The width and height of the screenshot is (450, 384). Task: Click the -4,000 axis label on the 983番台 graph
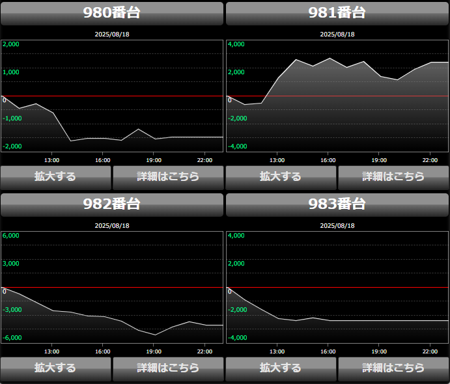pos(237,338)
